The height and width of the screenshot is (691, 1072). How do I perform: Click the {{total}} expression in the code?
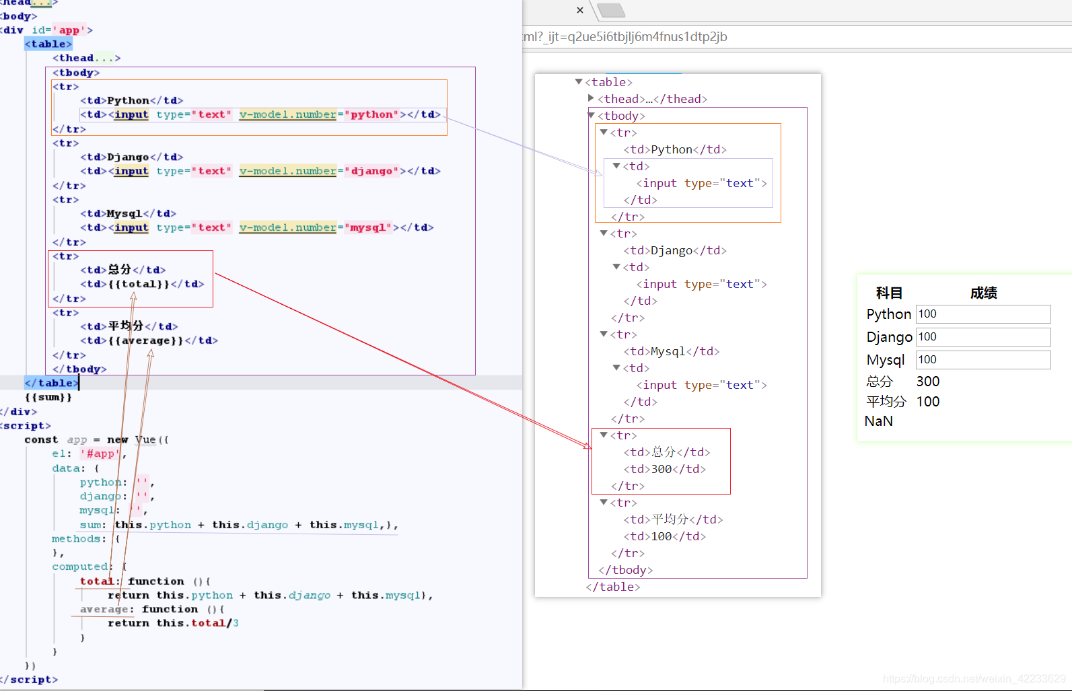(x=139, y=284)
